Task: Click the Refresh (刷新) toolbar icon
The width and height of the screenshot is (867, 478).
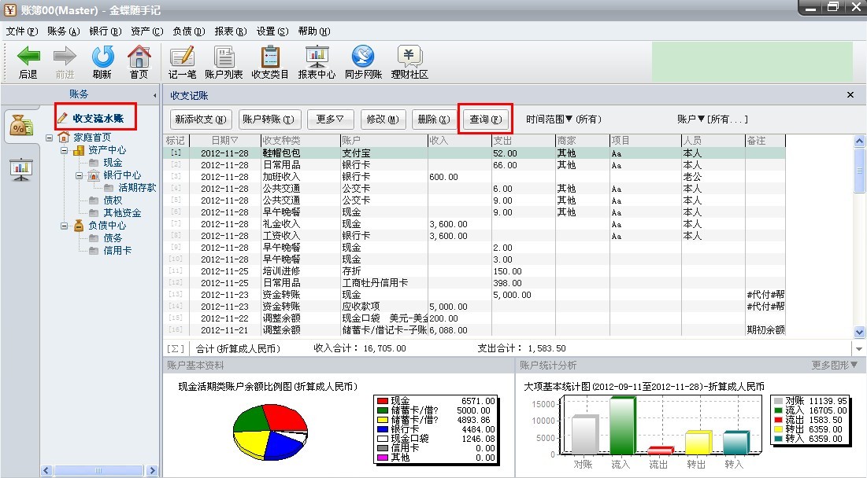Action: click(x=102, y=56)
